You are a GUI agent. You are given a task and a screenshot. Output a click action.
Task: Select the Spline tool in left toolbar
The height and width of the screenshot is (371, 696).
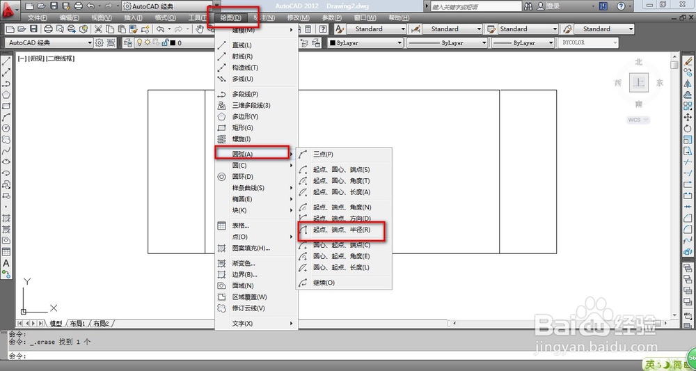click(6, 151)
